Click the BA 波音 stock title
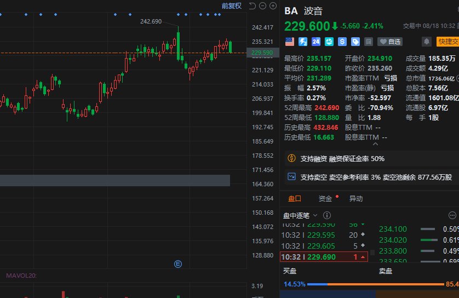Viewport: 459px width, 298px height. [303, 11]
